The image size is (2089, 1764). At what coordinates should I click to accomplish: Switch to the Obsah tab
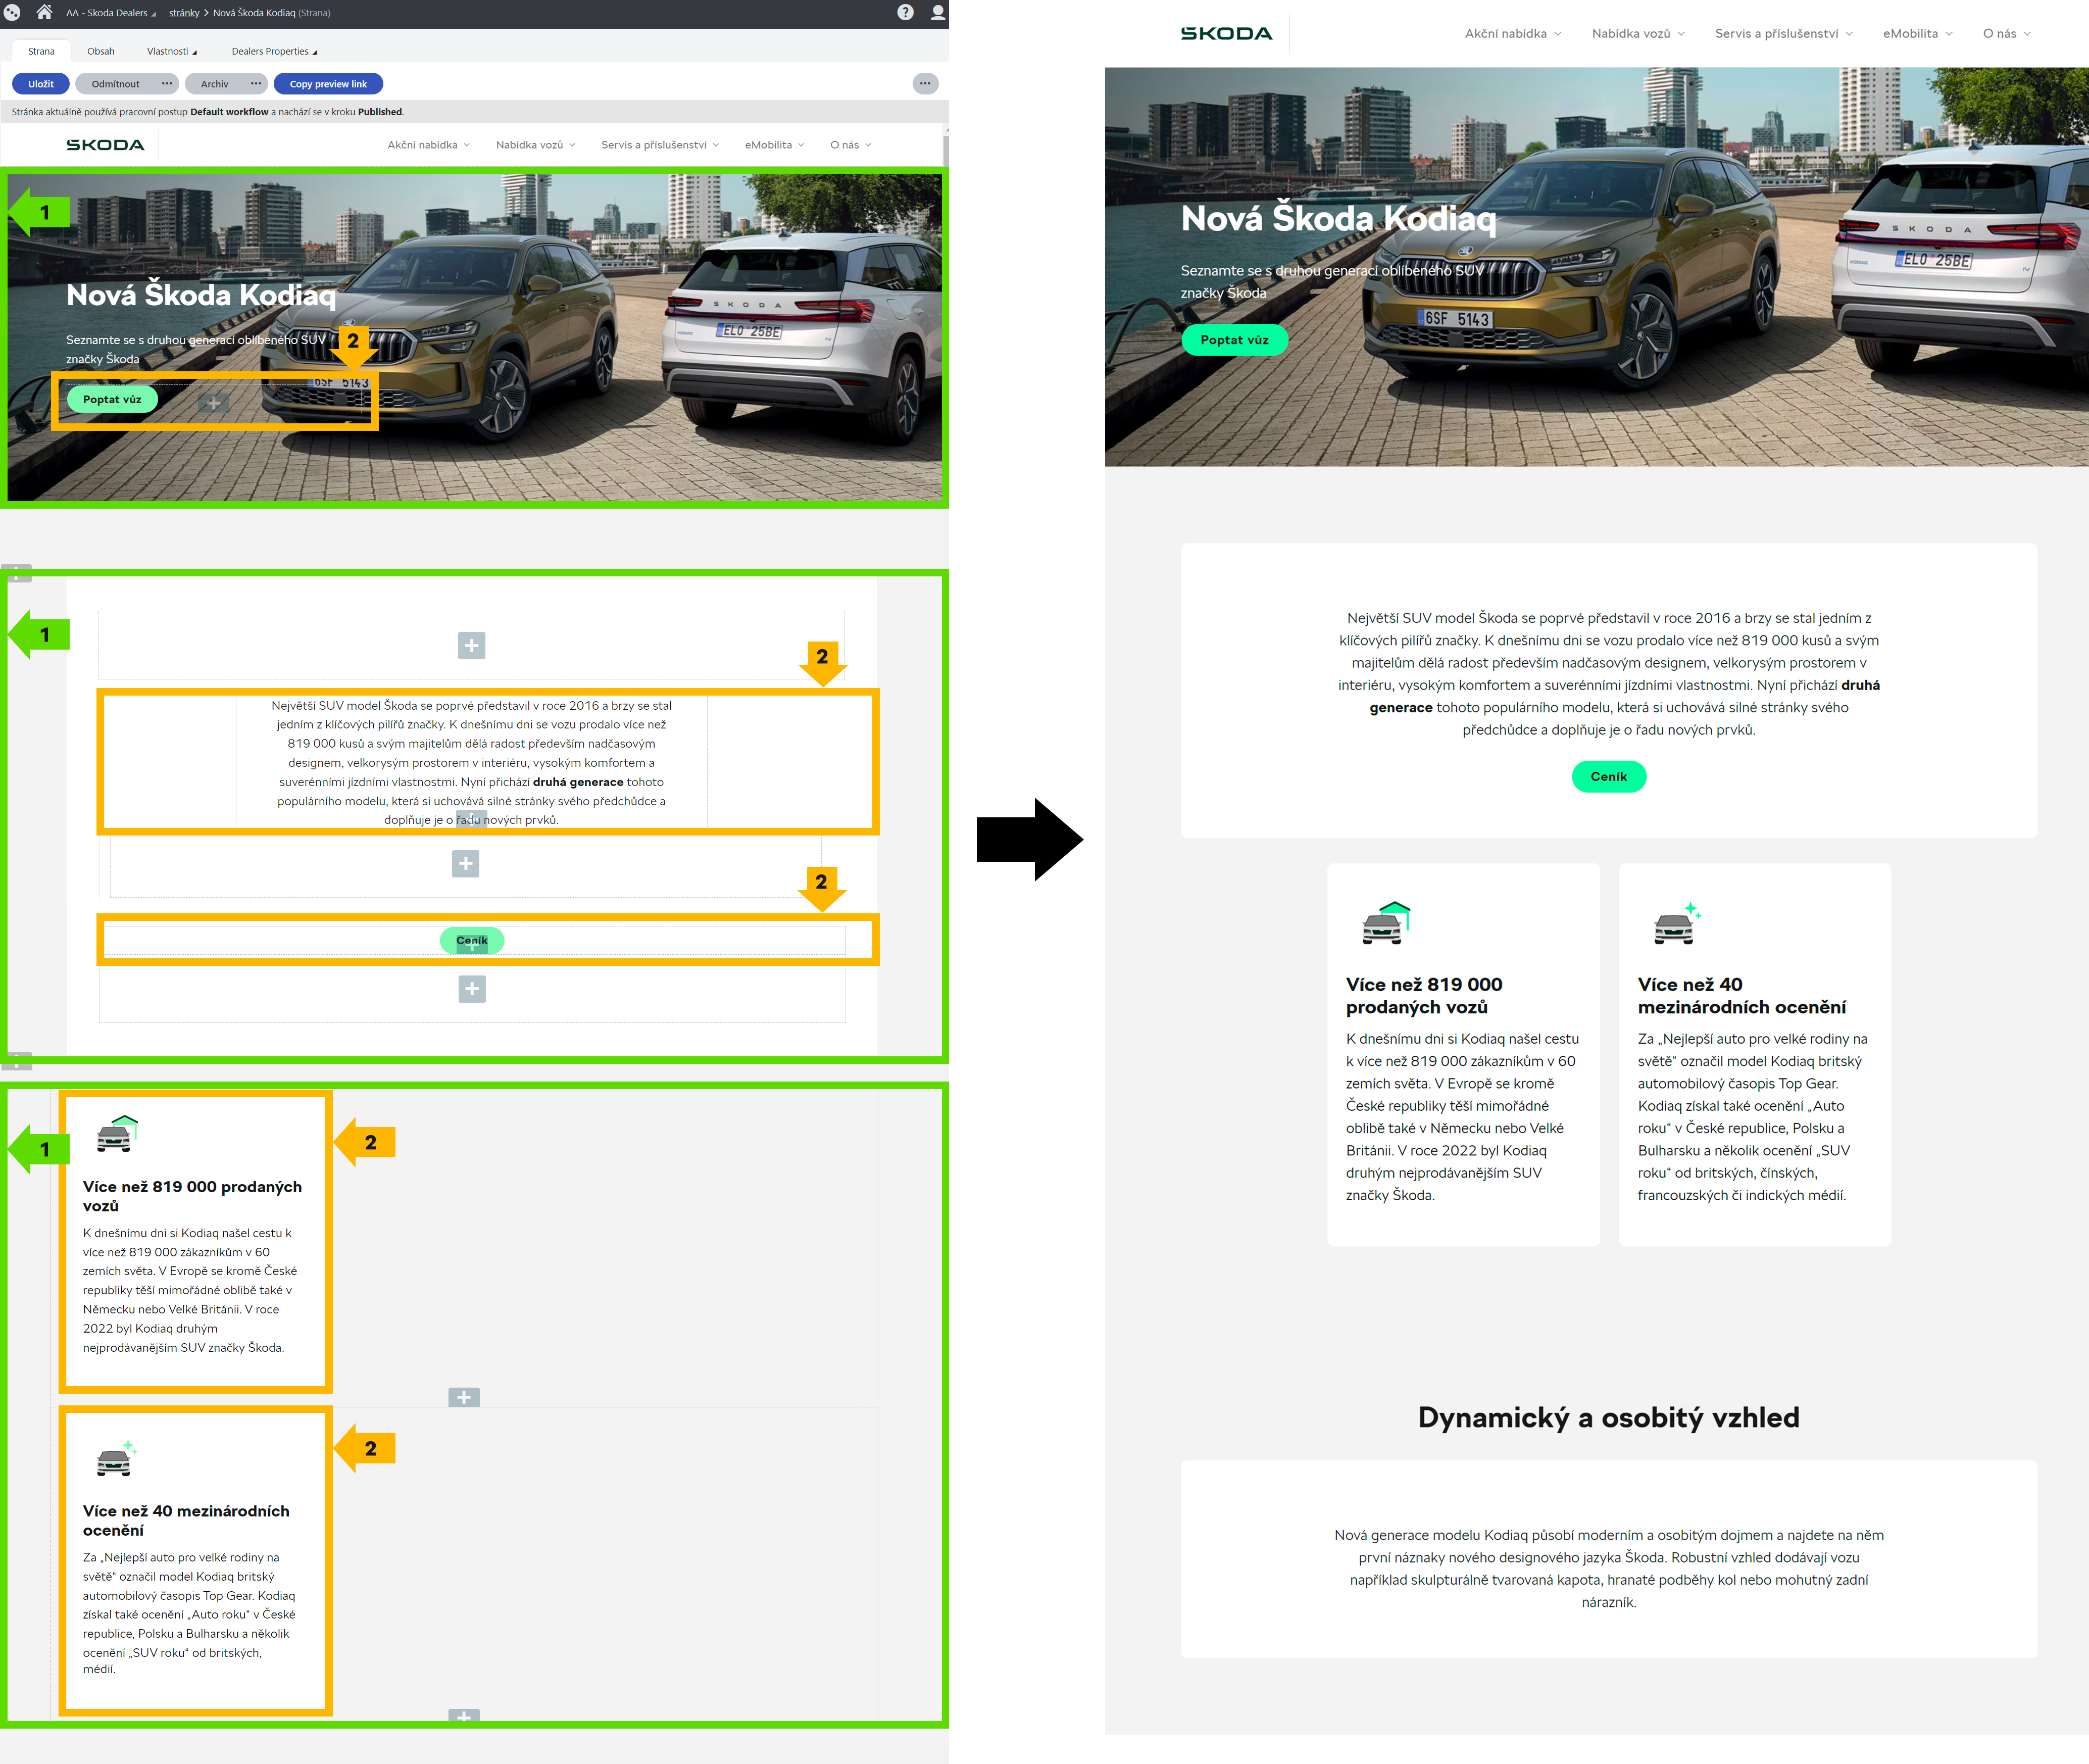point(101,51)
